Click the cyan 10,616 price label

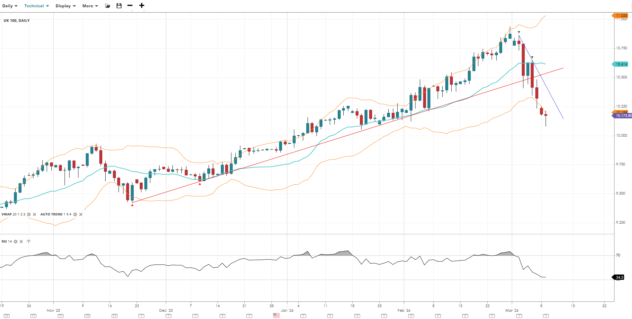coord(621,64)
